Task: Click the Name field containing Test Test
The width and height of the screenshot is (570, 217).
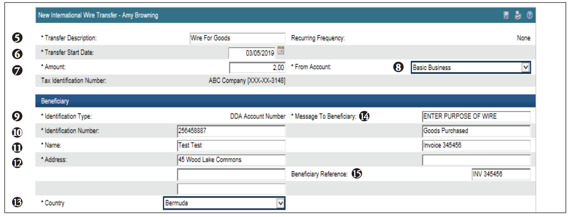Action: (231, 146)
